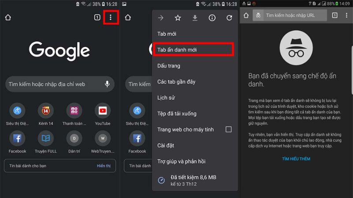The width and height of the screenshot is (353, 198).
Task: Tap battery indicator in left status bar
Action: pyautogui.click(x=103, y=4)
